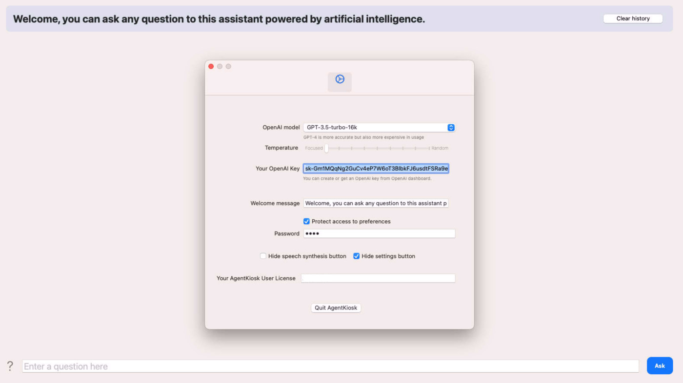Screen dimensions: 683x383
Task: Click into the Welcome message field
Action: 376,203
